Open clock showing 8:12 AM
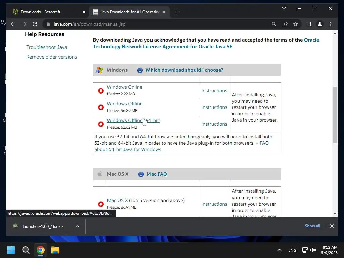The height and width of the screenshot is (258, 344). tap(329, 250)
